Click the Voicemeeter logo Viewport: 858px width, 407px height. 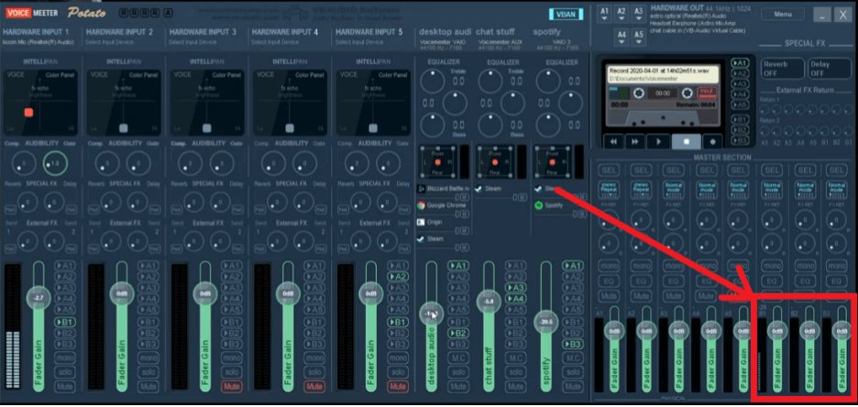[32, 12]
